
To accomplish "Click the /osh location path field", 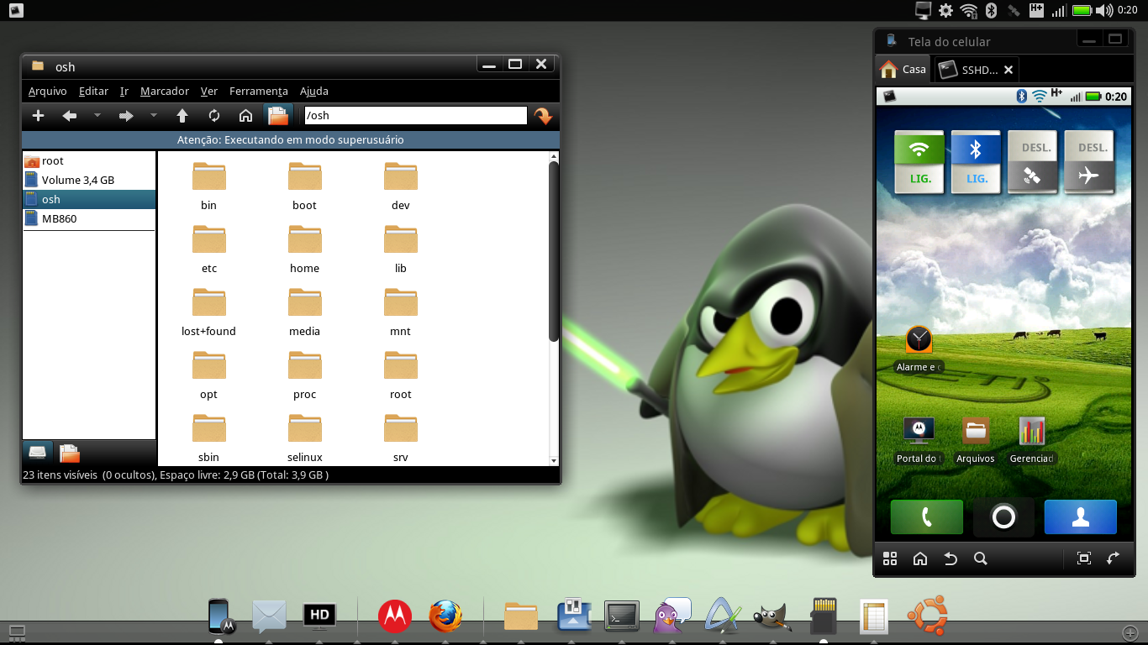I will 415,116.
